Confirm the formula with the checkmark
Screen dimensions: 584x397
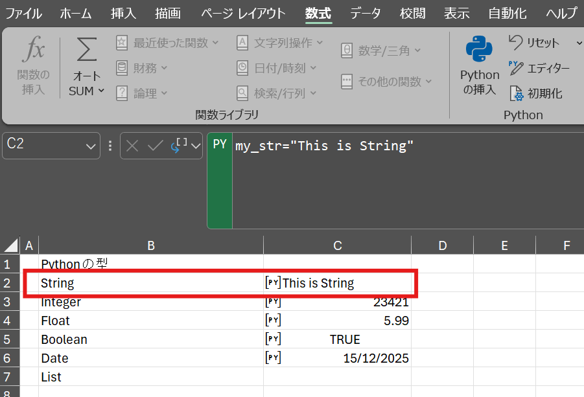(x=156, y=146)
